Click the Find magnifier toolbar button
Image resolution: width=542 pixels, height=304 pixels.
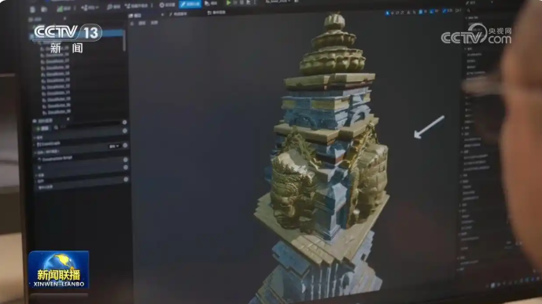click(x=113, y=7)
